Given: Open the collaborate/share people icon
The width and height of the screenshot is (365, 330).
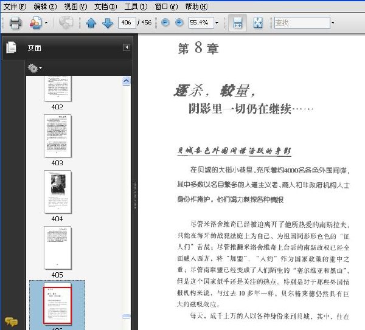Looking at the screenshot, I should tap(36, 23).
